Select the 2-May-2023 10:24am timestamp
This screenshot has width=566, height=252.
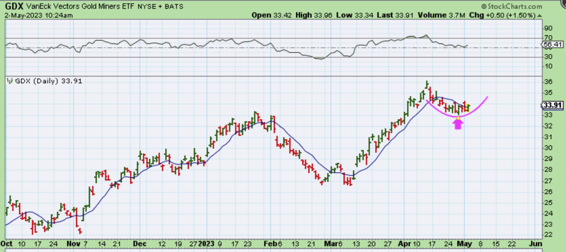point(39,15)
